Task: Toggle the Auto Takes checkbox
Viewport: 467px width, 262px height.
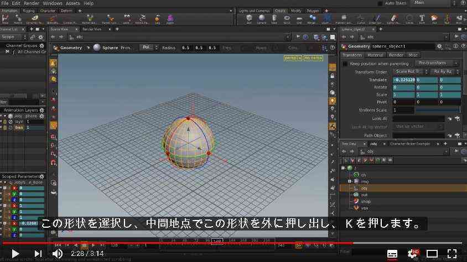Action: coord(380,3)
